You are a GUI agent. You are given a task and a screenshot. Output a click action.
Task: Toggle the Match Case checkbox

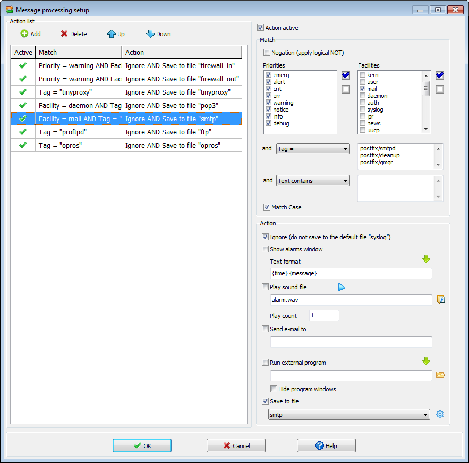[x=267, y=207]
